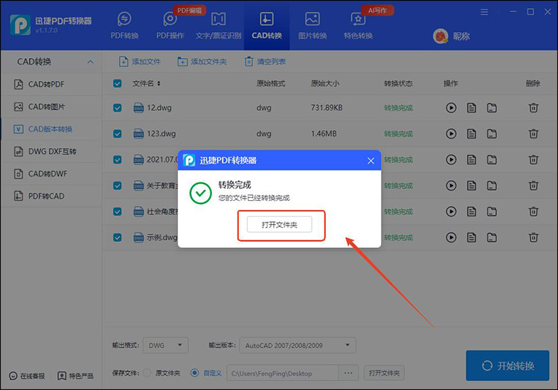Uncheck the 12.dwg row checkbox
558x390 pixels.
tap(118, 108)
